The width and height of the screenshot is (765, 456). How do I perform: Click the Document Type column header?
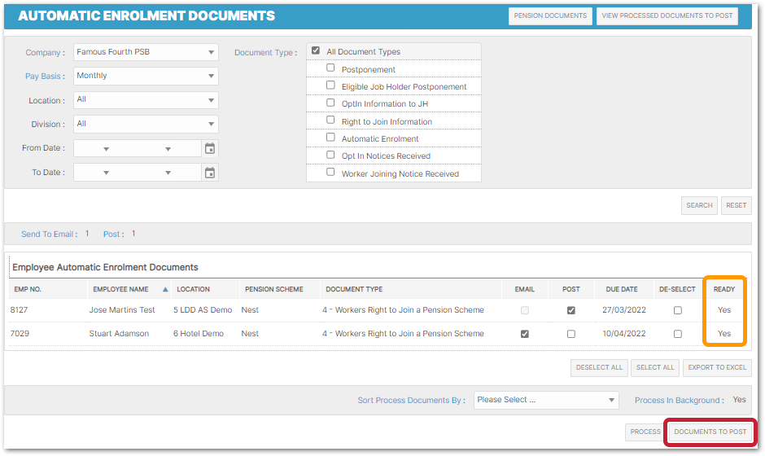[354, 289]
